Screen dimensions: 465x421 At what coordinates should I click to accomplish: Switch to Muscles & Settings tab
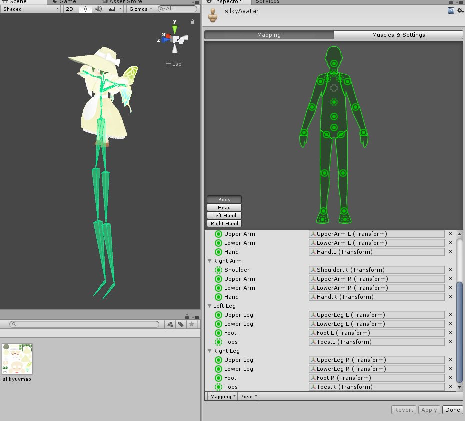pos(398,35)
